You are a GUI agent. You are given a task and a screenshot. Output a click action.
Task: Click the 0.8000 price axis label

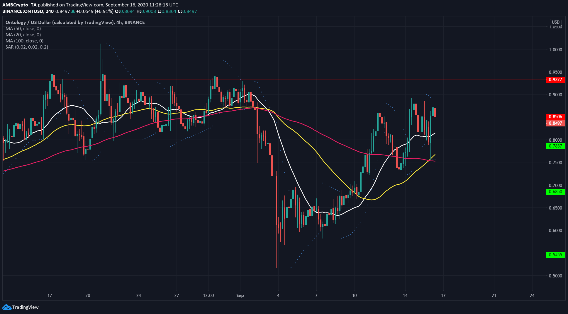pos(555,140)
